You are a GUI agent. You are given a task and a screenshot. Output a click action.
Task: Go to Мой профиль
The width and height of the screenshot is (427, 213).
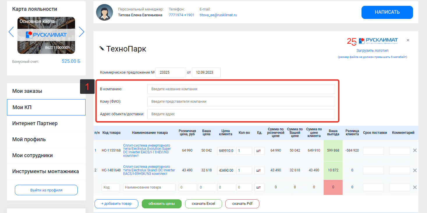[46, 139]
